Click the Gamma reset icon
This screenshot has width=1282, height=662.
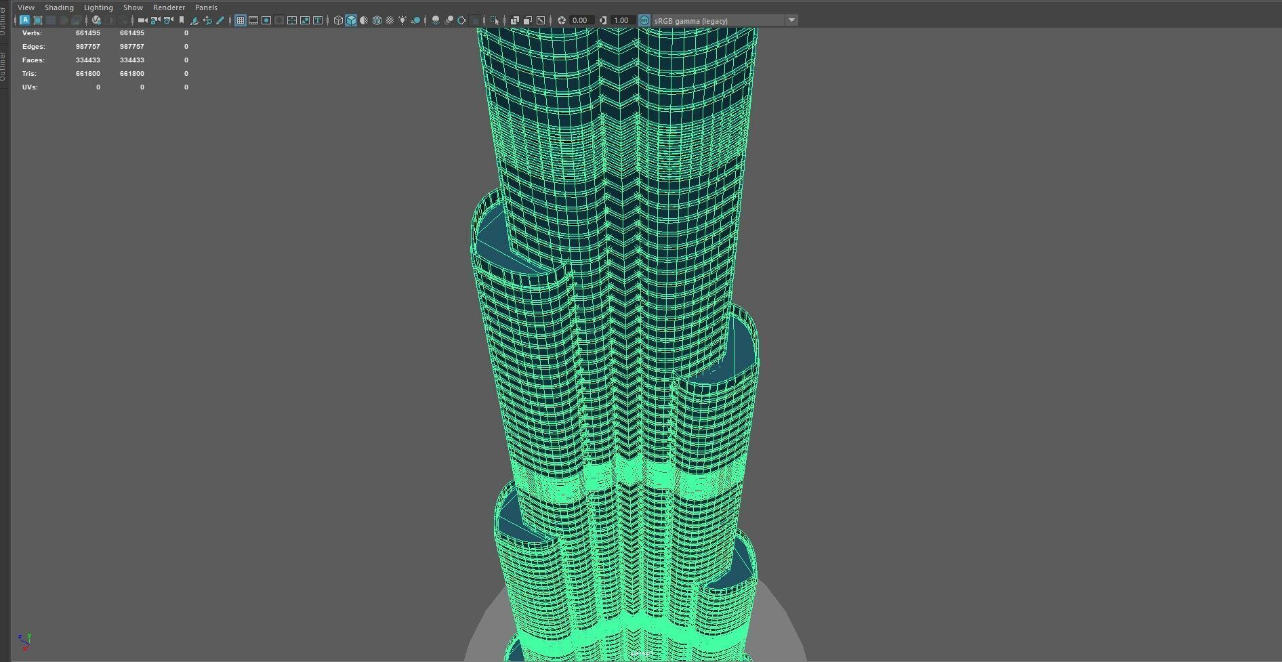[603, 20]
